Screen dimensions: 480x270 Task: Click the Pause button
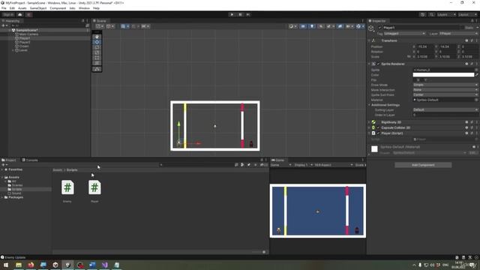[240, 14]
